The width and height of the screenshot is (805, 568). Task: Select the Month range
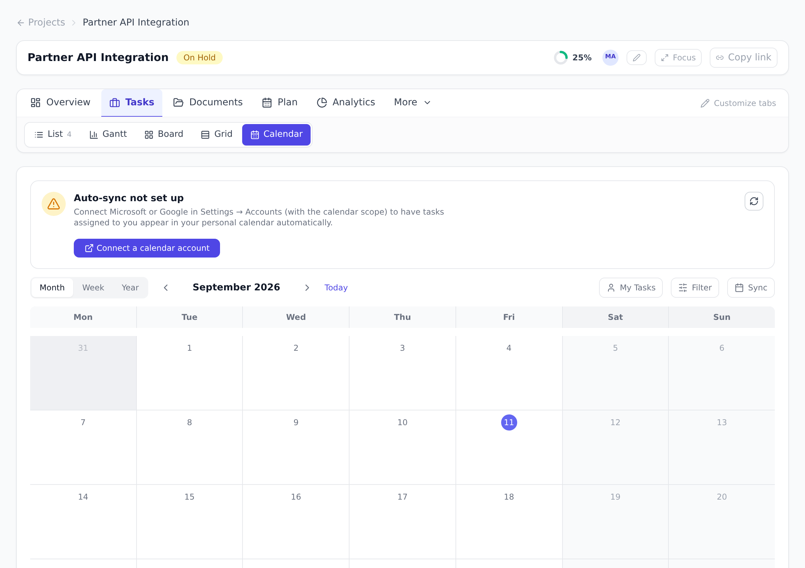(52, 288)
